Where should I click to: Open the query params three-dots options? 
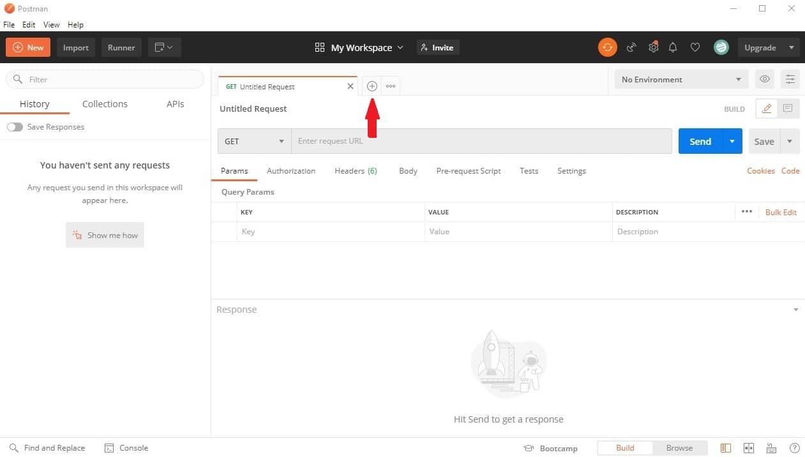(747, 212)
